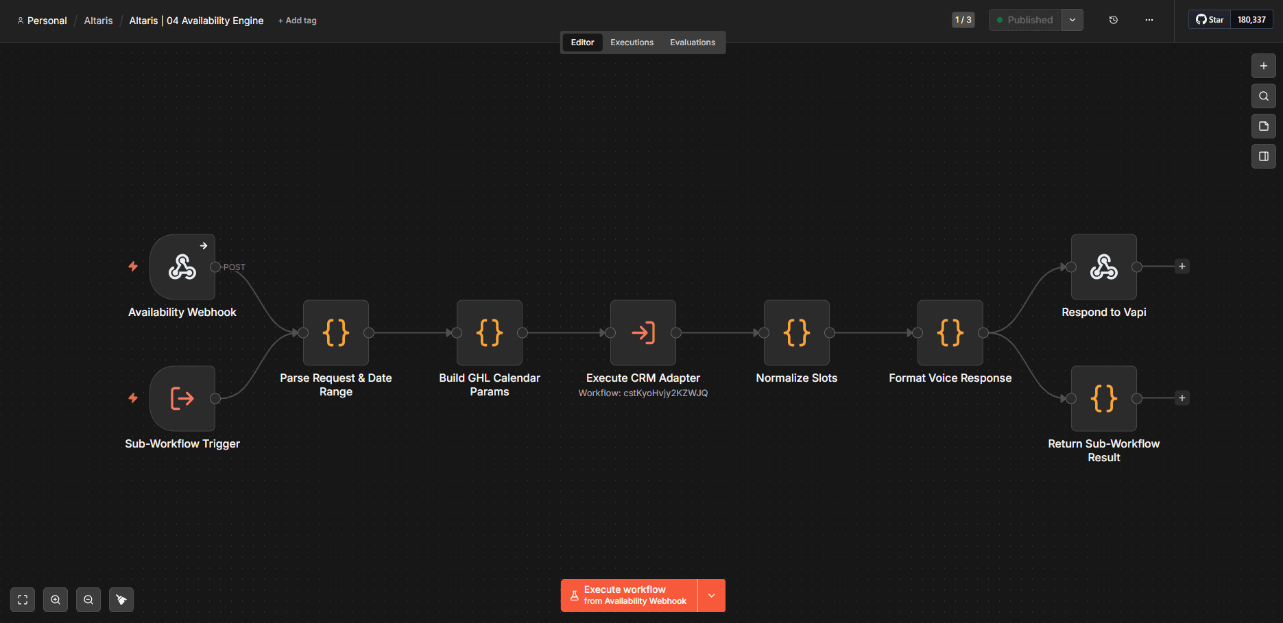Click the plus connector after Respond to Vapi

click(1182, 266)
